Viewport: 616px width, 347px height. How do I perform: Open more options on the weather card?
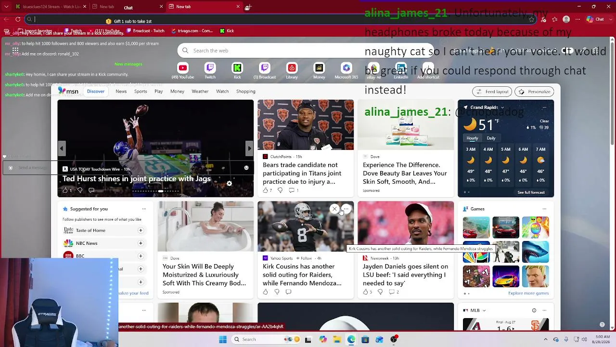(544, 107)
